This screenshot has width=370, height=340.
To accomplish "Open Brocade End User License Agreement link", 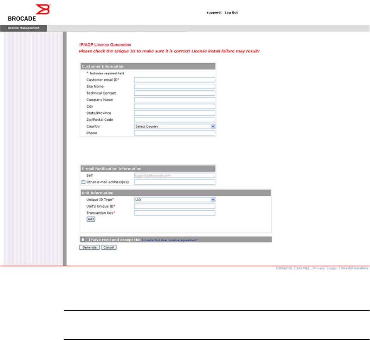I will pyautogui.click(x=169, y=240).
